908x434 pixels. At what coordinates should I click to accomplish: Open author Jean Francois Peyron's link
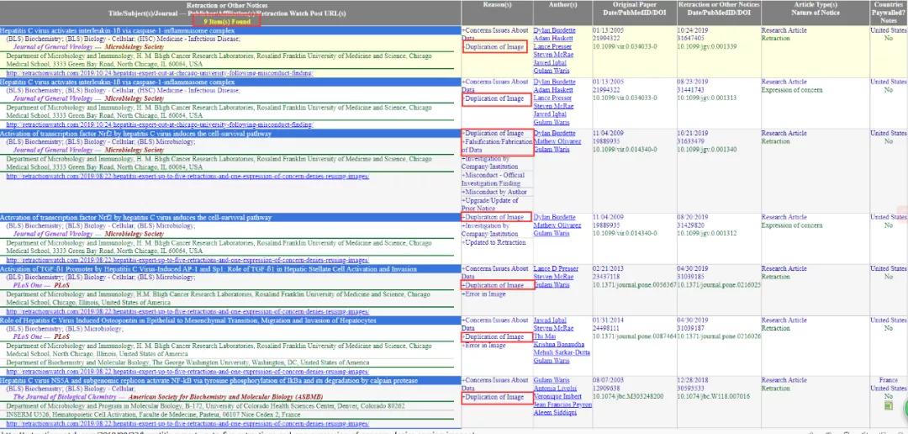click(x=562, y=405)
